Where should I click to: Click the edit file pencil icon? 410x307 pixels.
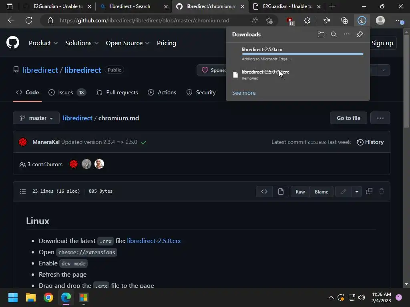[x=343, y=191]
